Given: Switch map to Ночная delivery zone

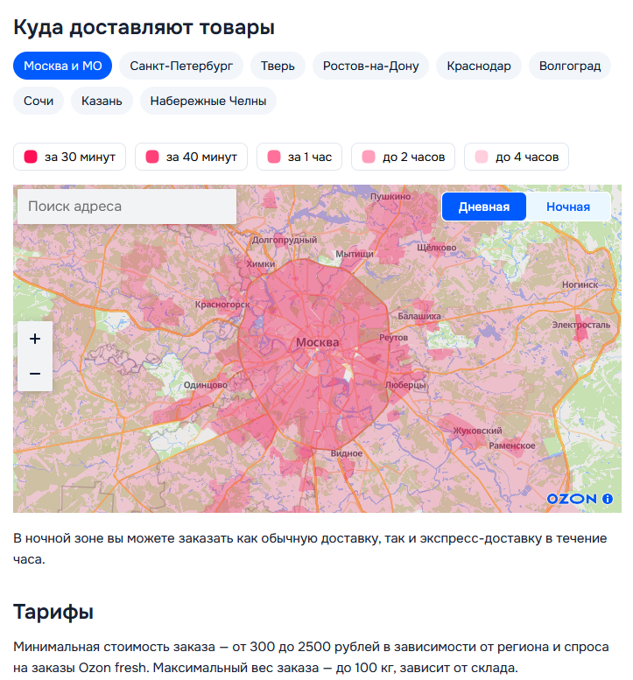Looking at the screenshot, I should pyautogui.click(x=568, y=207).
